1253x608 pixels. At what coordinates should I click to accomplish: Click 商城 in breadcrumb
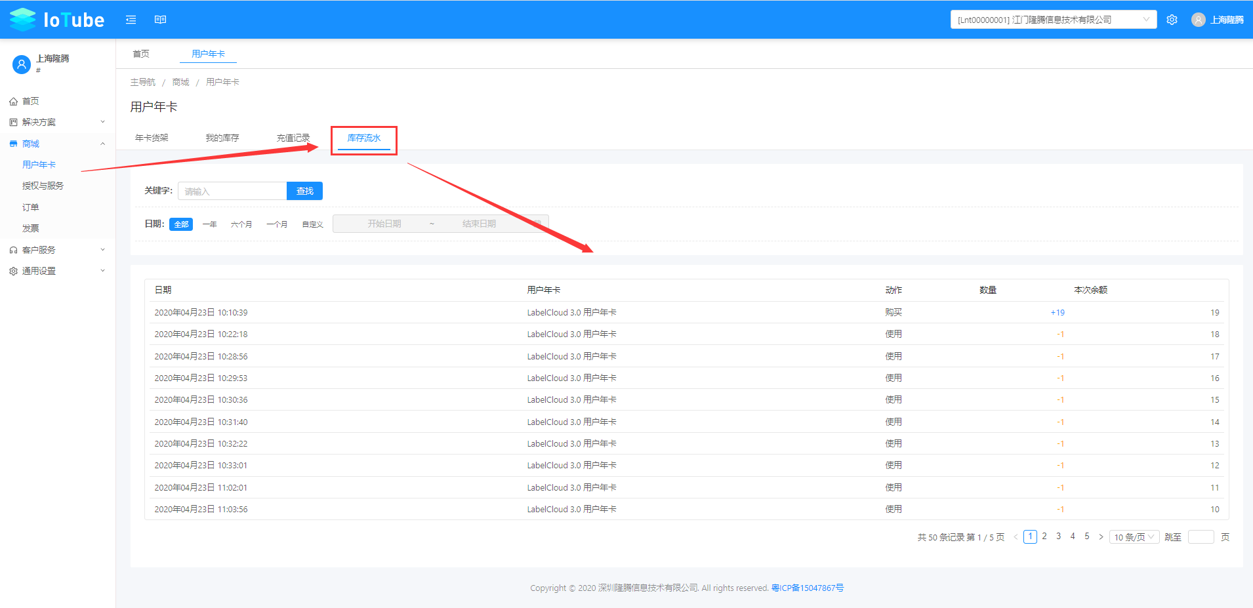[x=180, y=82]
